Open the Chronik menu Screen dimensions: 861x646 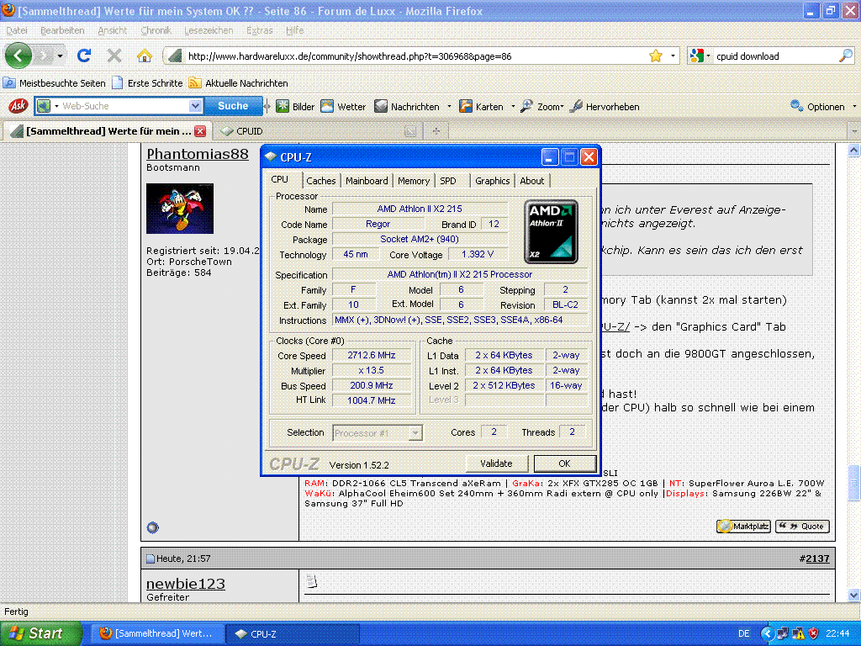click(x=156, y=30)
